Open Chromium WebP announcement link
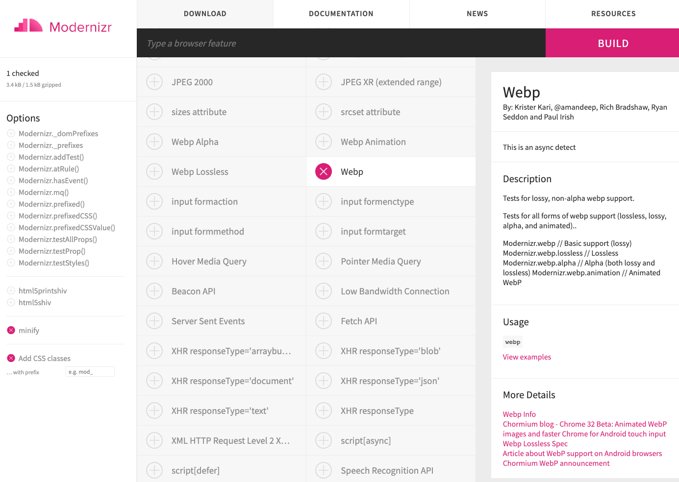This screenshot has height=482, width=679. click(x=556, y=463)
